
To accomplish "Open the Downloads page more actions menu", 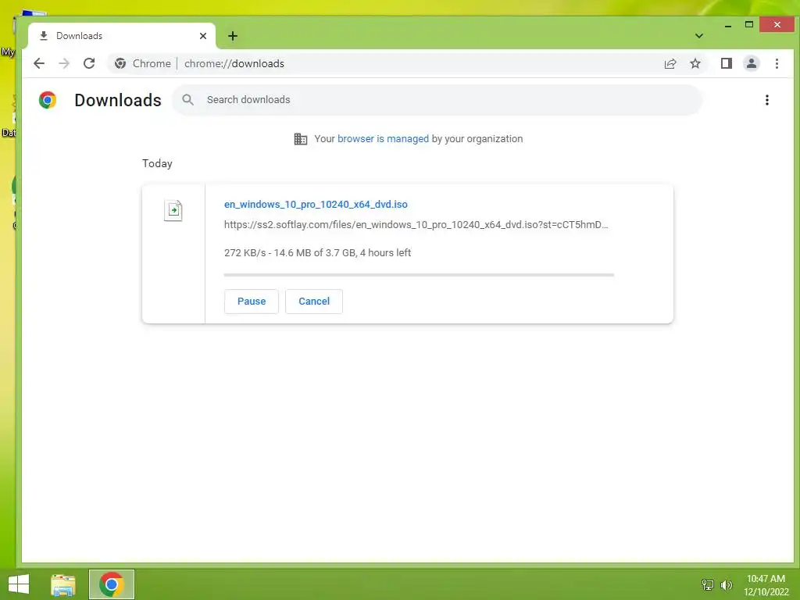I will point(767,100).
